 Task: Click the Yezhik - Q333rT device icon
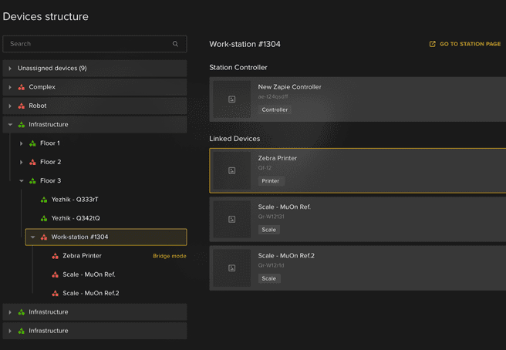coord(44,200)
